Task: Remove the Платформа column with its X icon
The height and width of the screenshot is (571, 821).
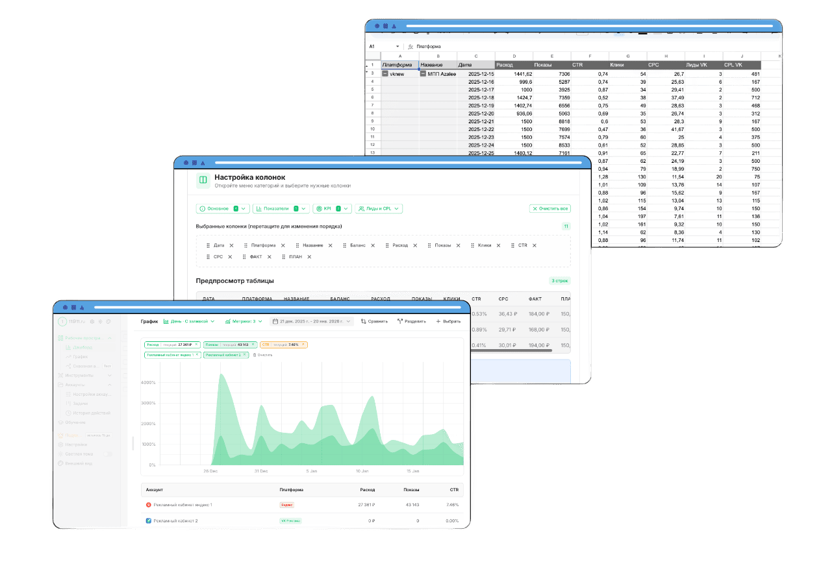Action: tap(283, 245)
